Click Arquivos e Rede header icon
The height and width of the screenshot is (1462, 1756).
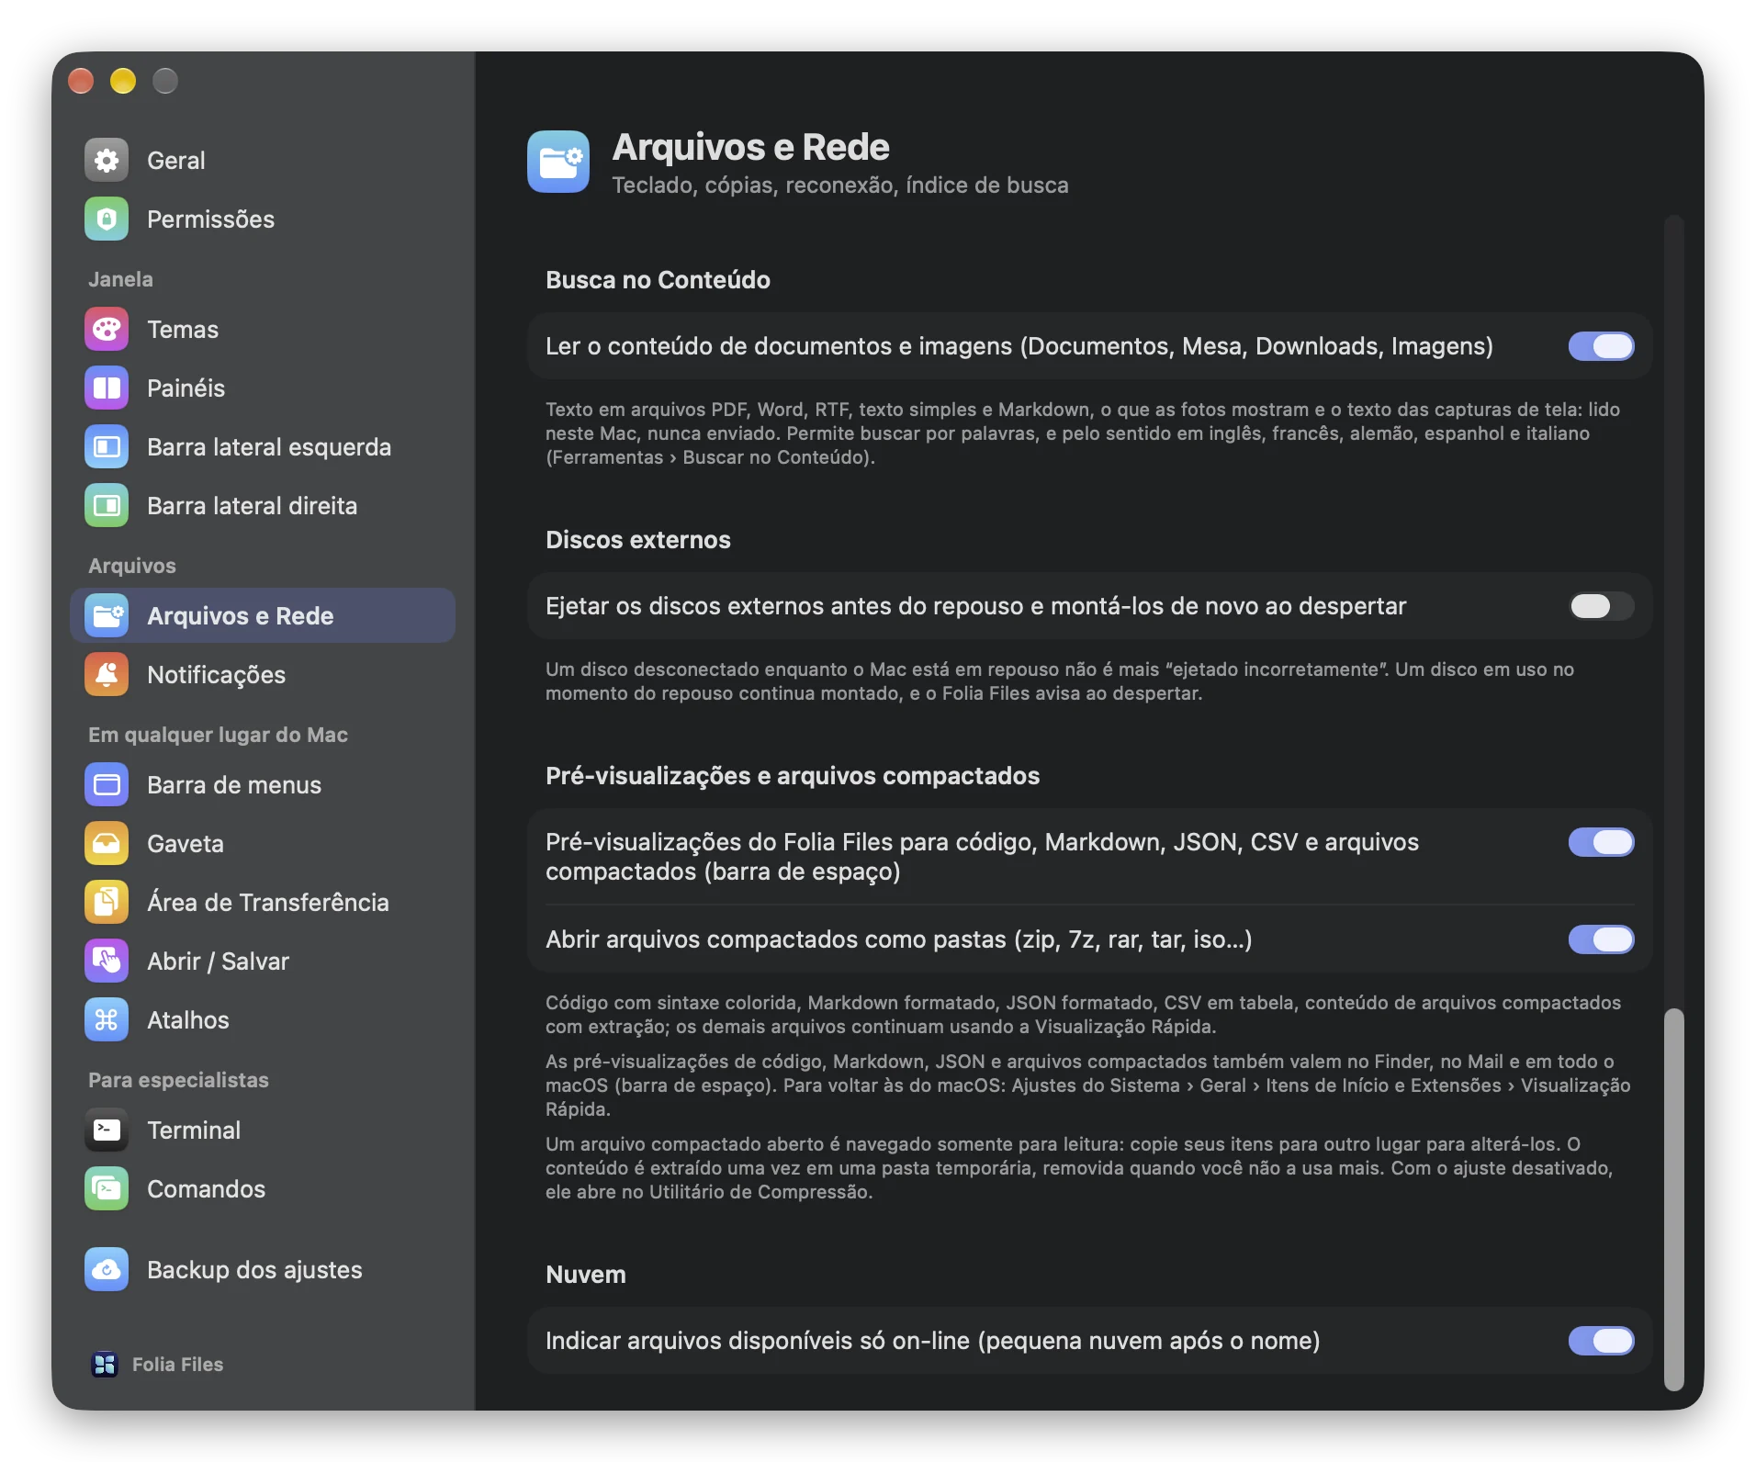pyautogui.click(x=558, y=162)
